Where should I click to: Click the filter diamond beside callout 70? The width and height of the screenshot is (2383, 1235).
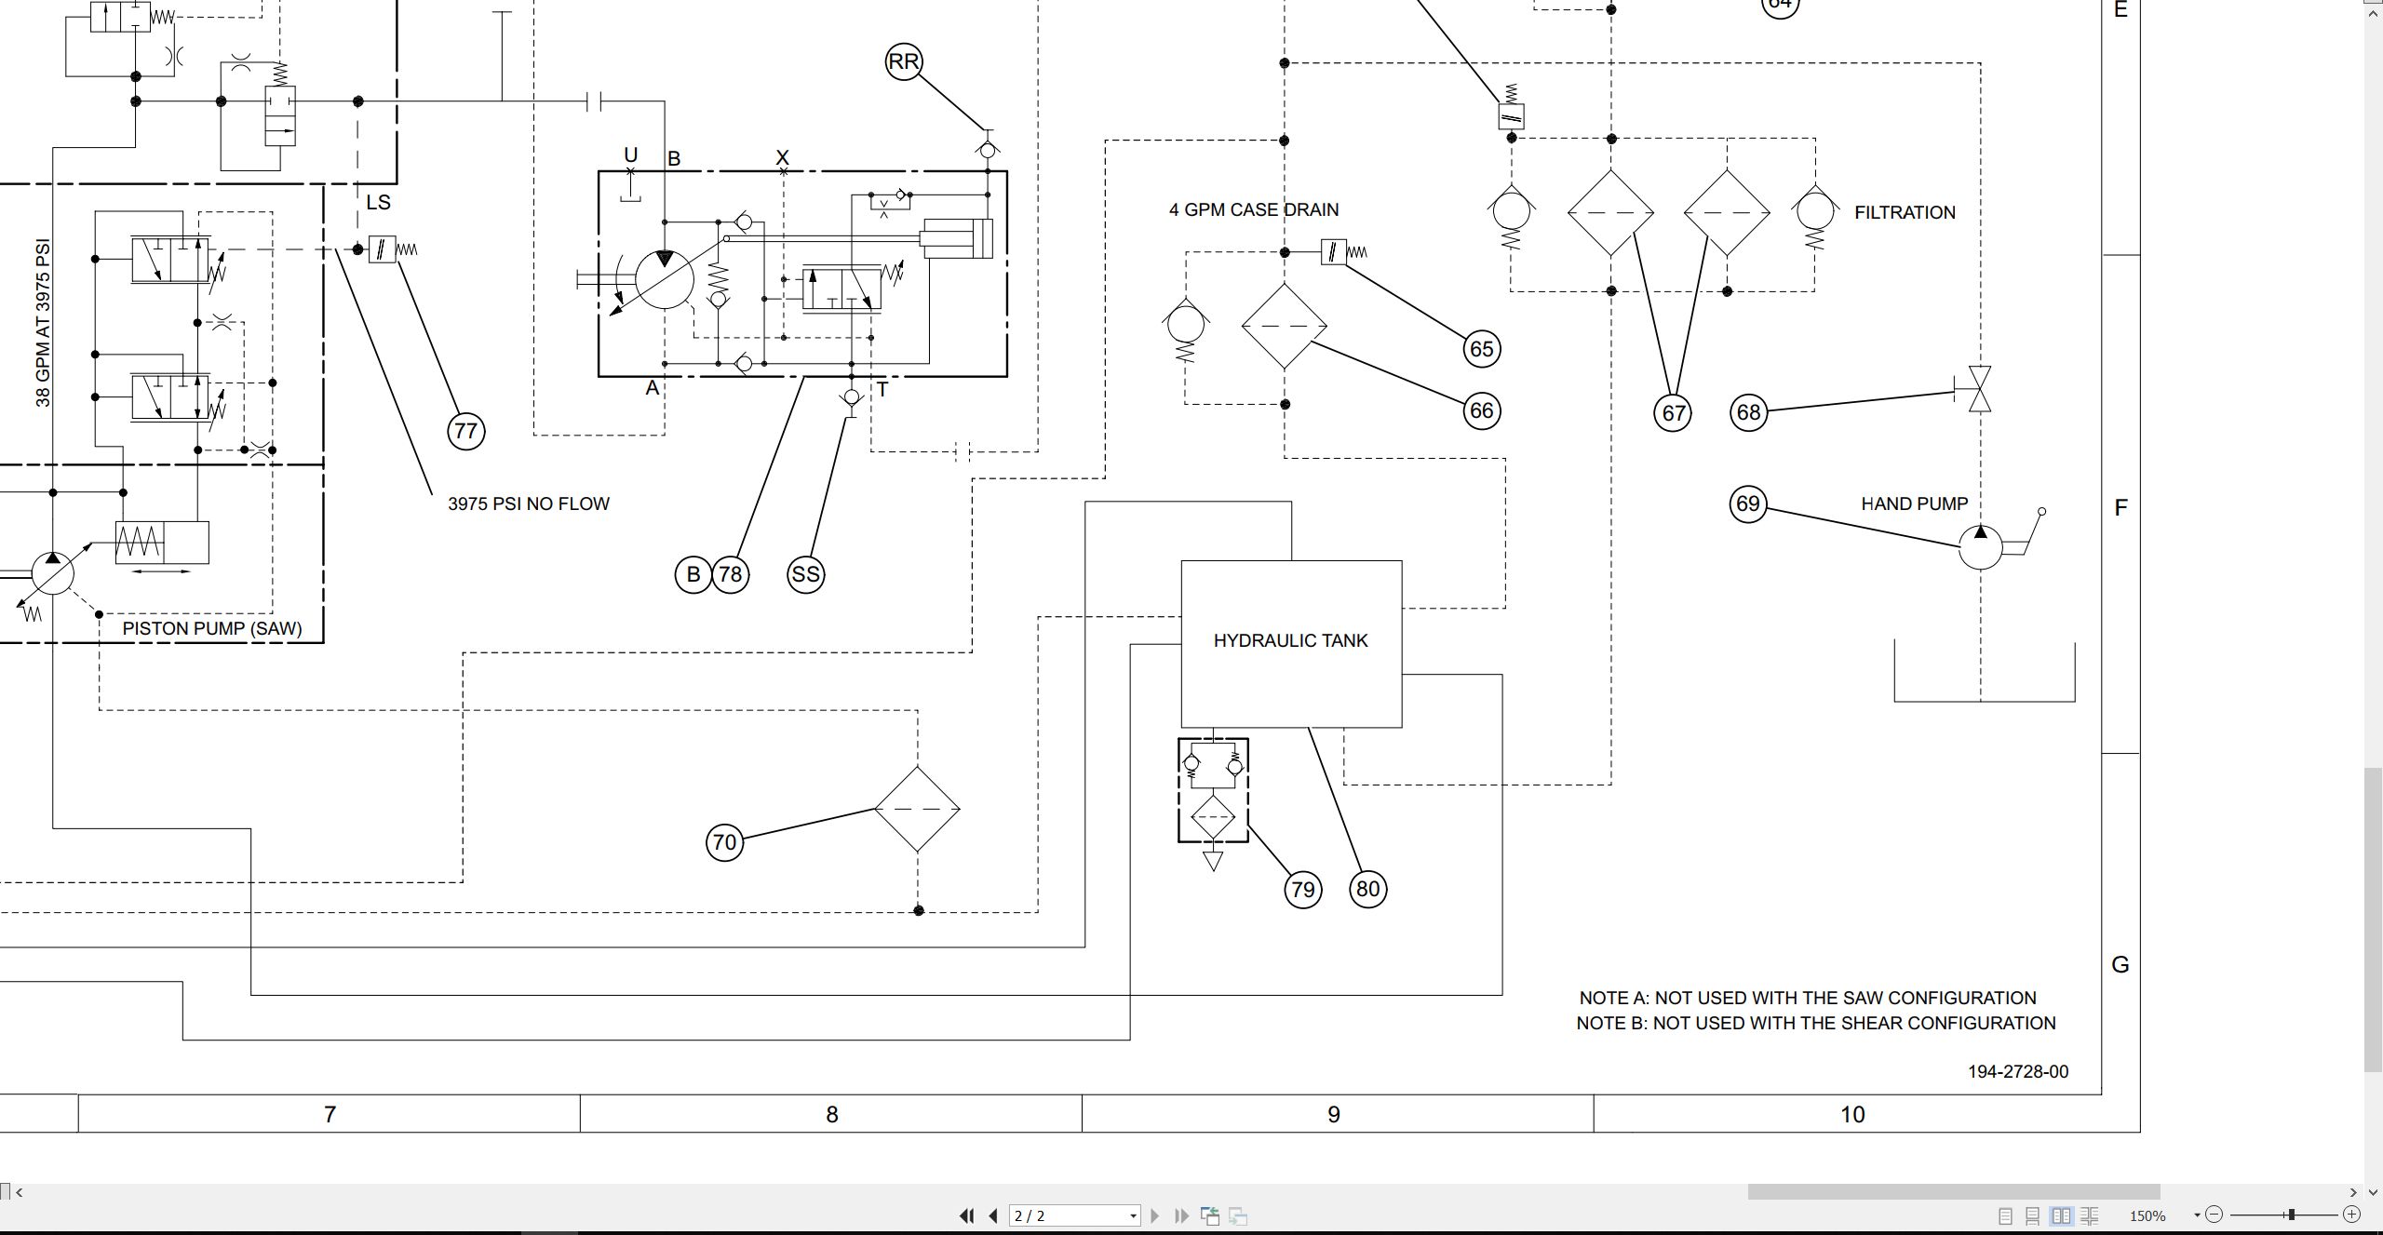[917, 809]
